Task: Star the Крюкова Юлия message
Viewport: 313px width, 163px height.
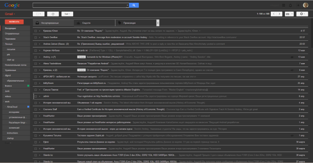Action: (40, 31)
